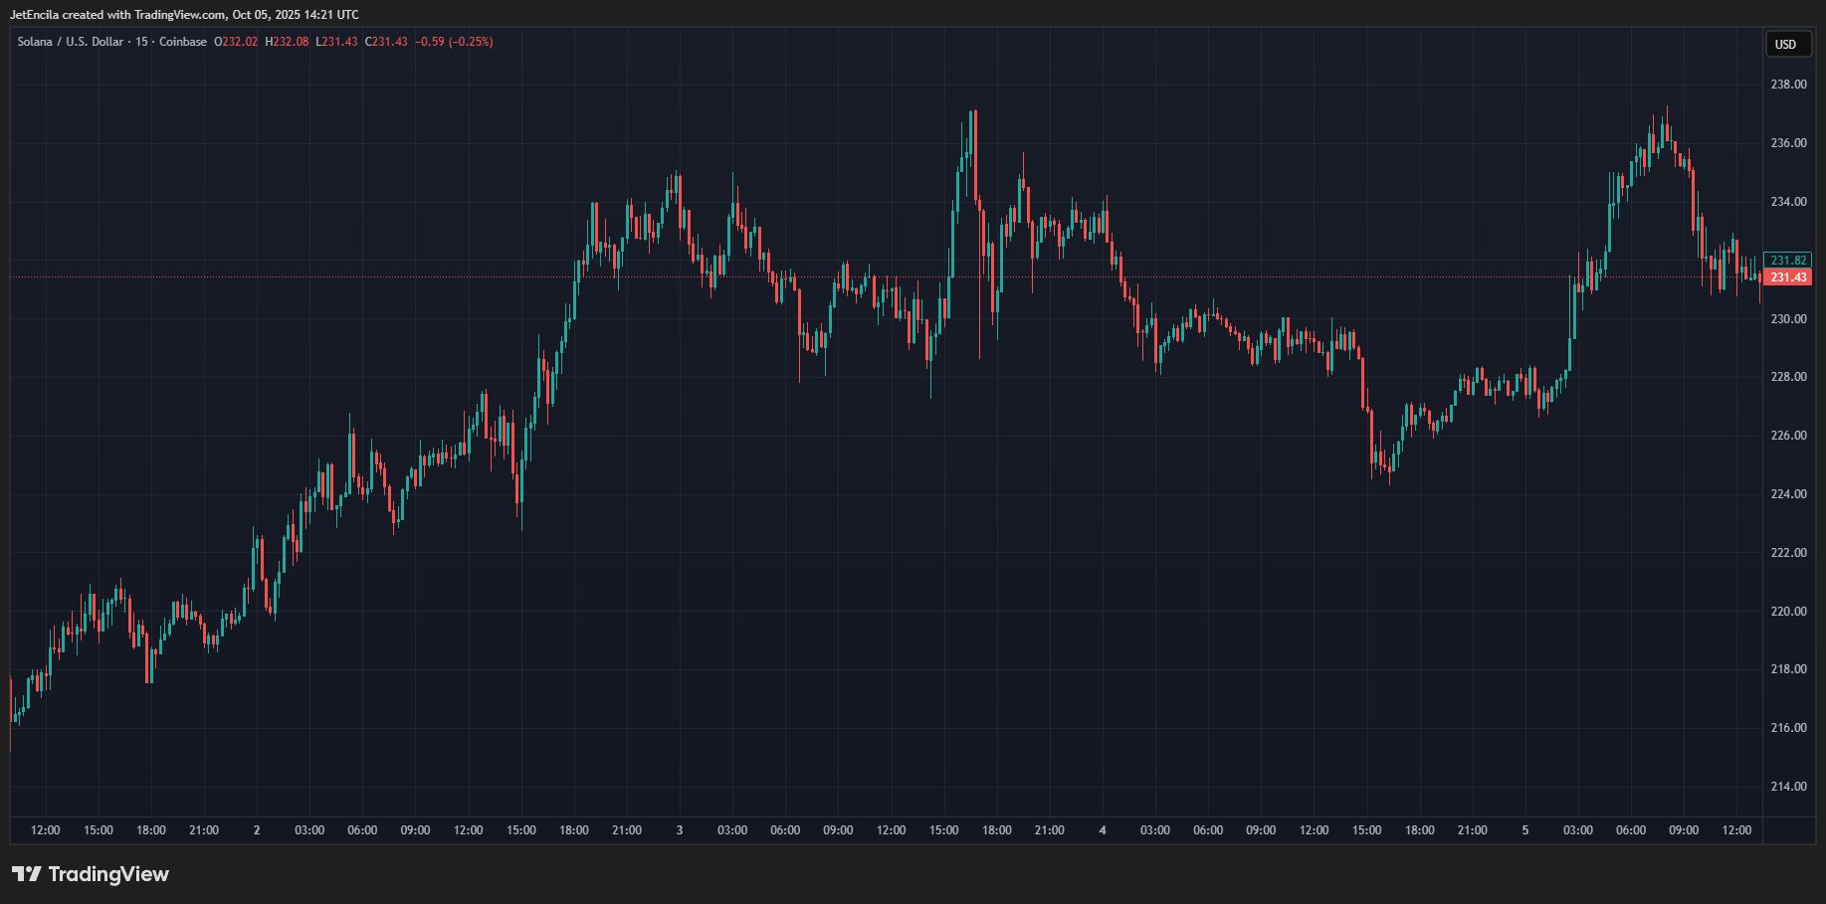
Task: Click the -0.59 (-0.25%) change value
Action: tap(454, 42)
